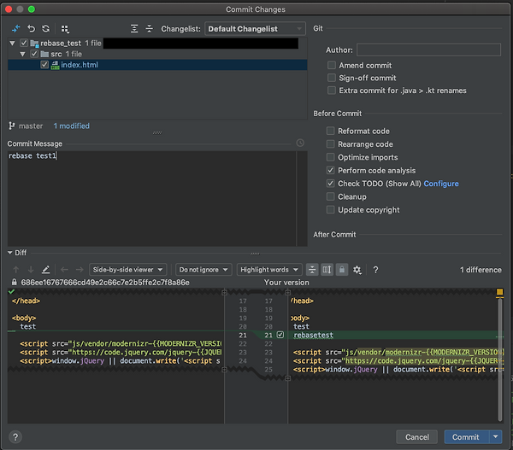Uncheck the src folder checkbox
The image size is (513, 450).
click(x=34, y=54)
